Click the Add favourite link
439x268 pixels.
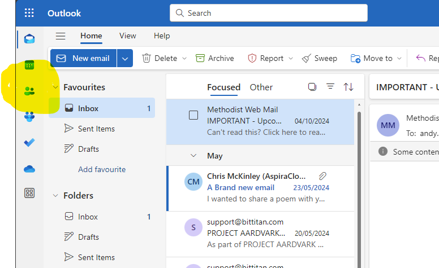pos(102,169)
